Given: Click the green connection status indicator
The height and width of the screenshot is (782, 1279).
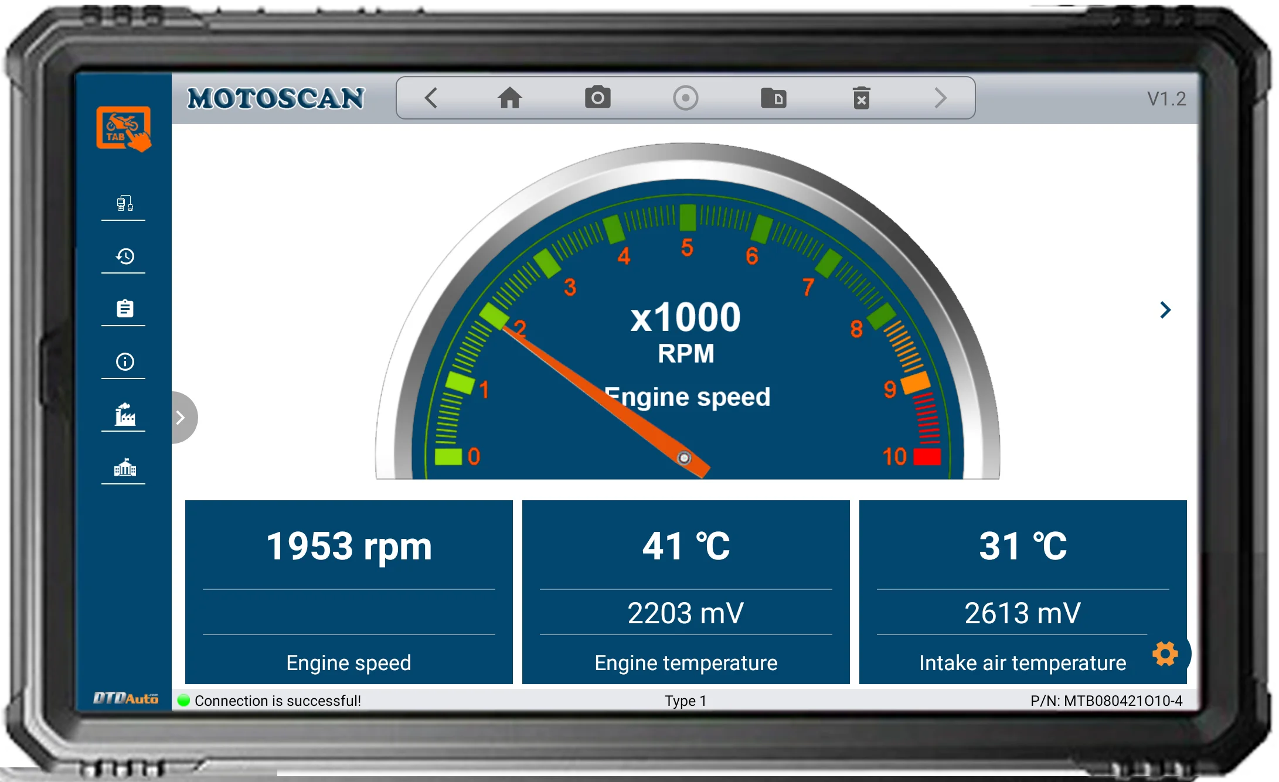Looking at the screenshot, I should (183, 700).
